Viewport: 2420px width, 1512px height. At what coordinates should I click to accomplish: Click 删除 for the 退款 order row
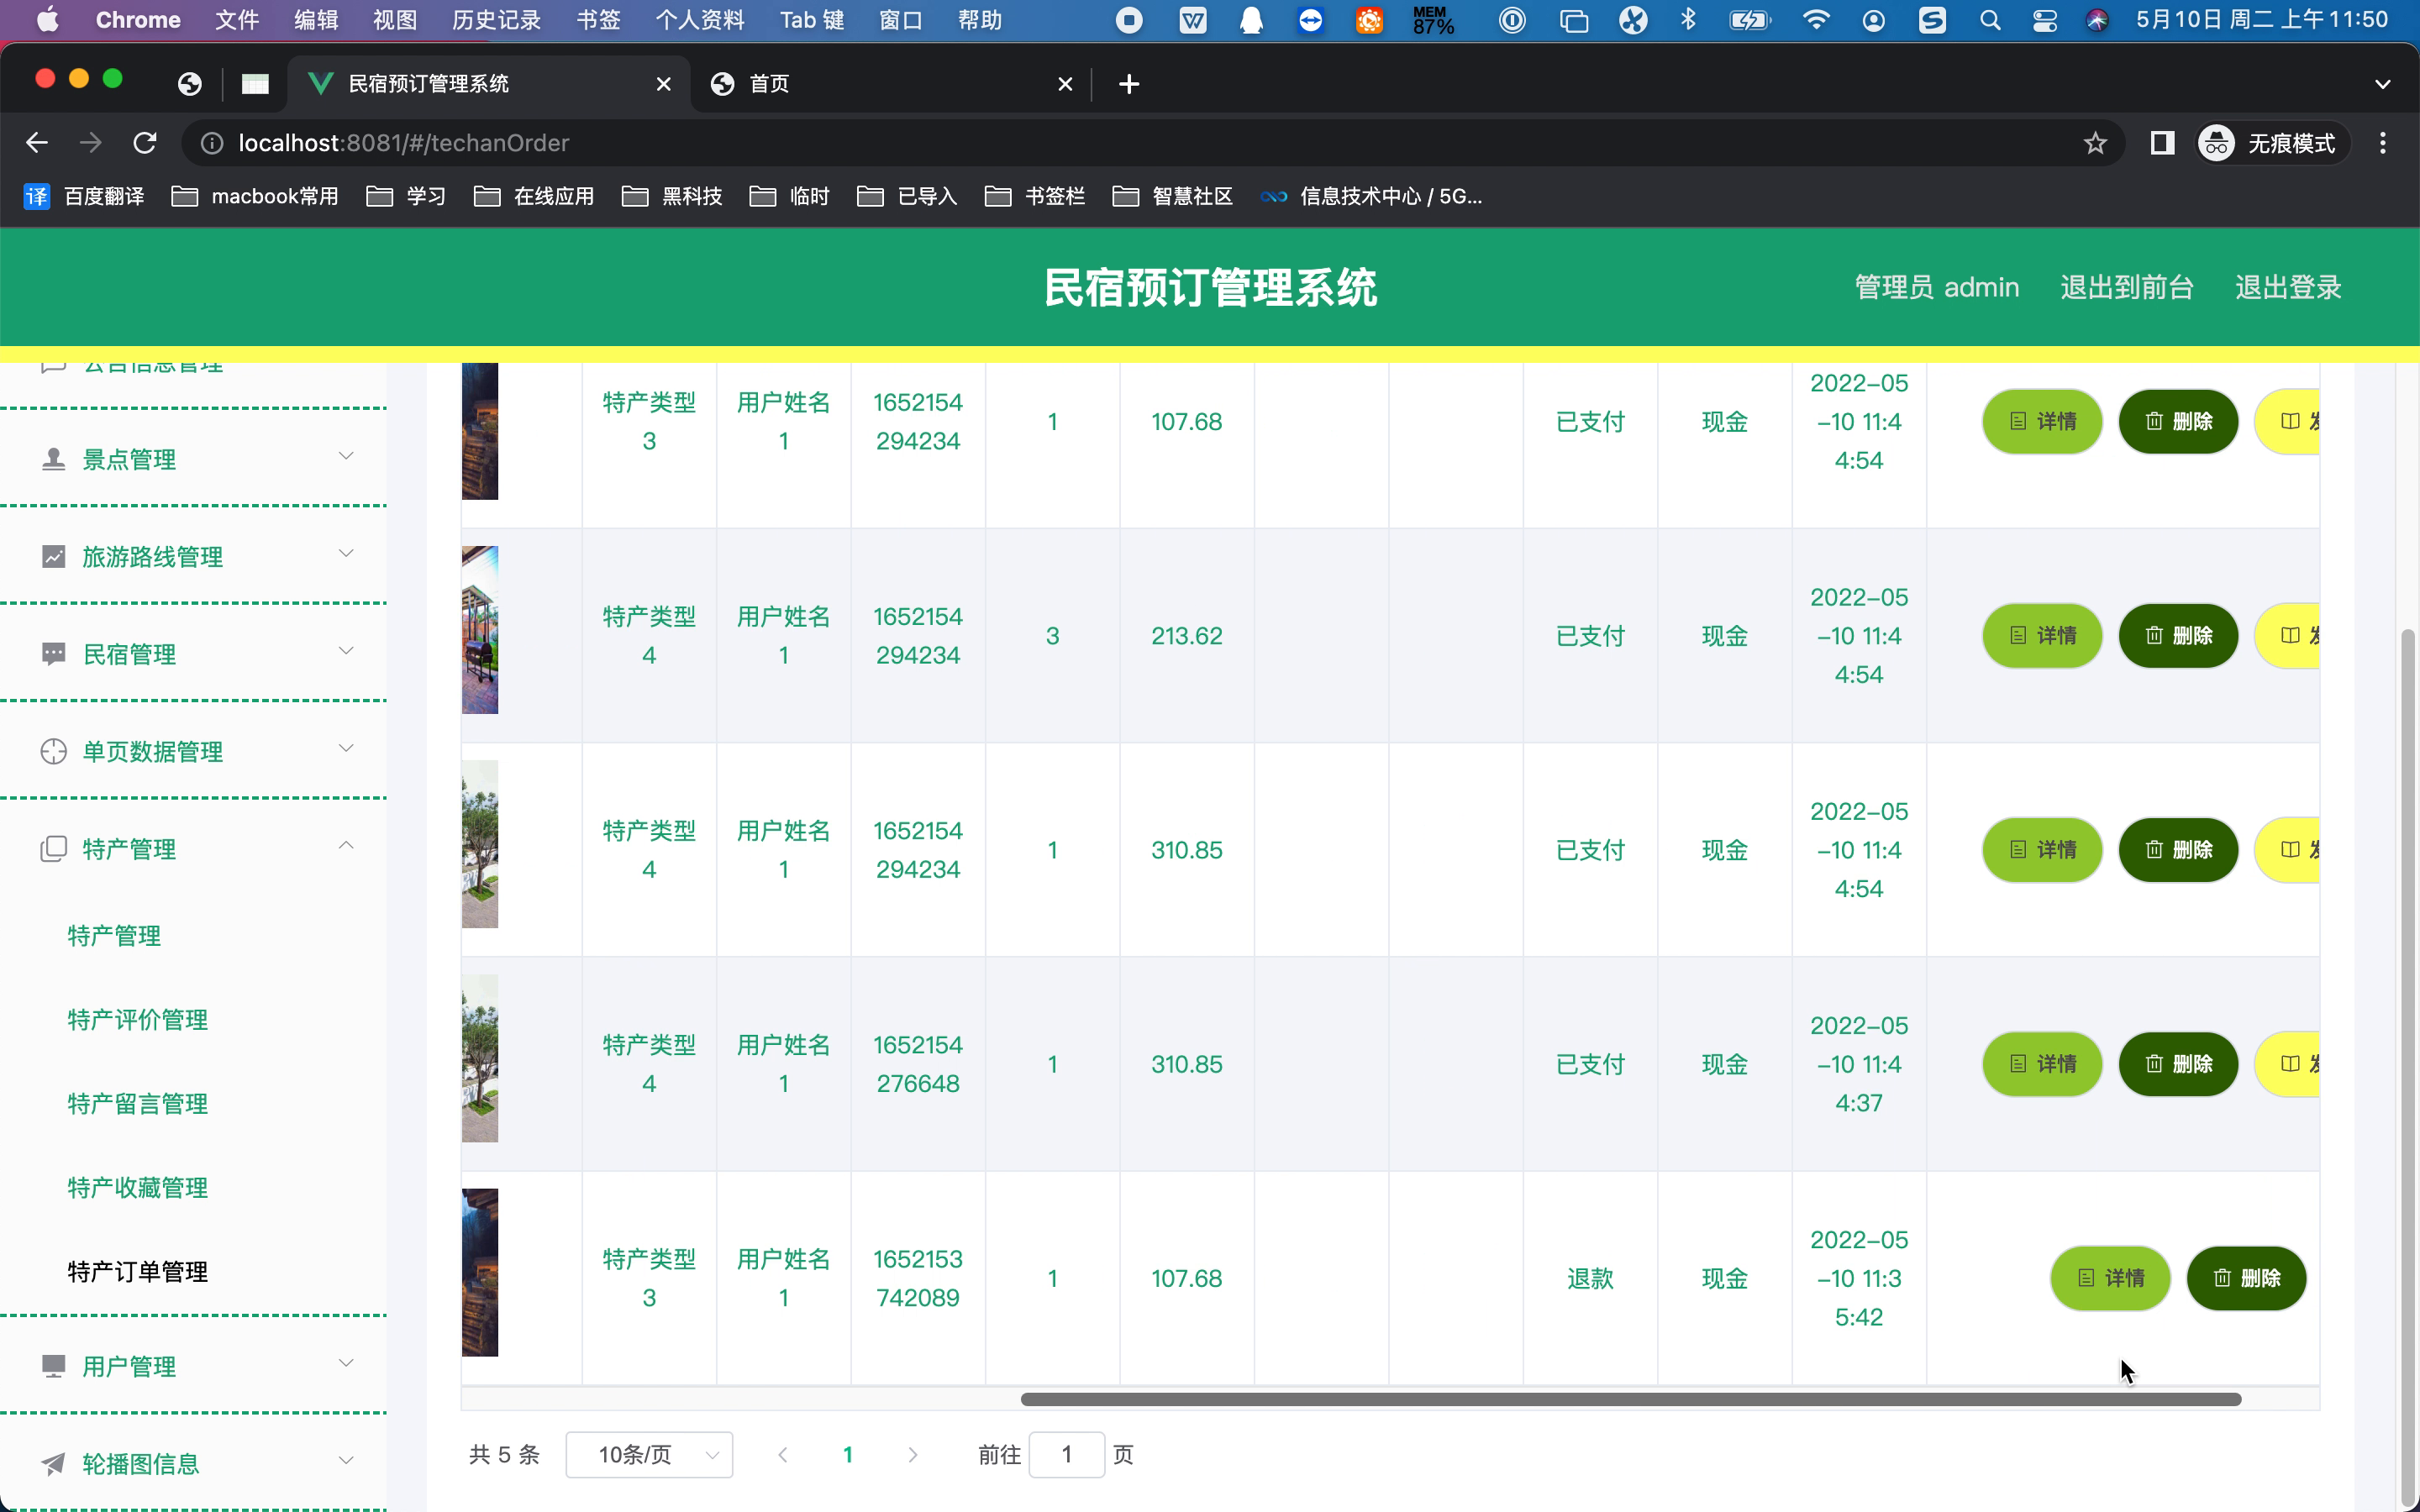pos(2246,1278)
